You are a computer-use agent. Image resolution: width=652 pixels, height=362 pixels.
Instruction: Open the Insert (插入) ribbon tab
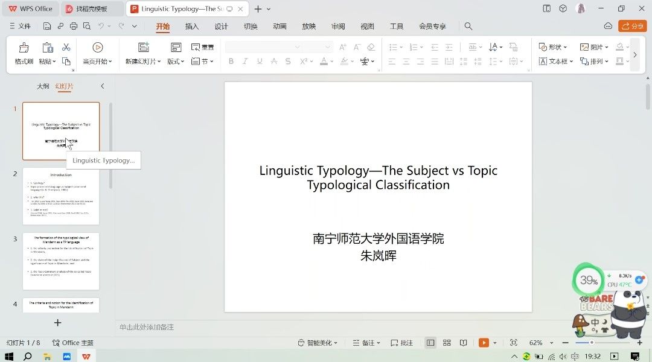[x=192, y=27]
